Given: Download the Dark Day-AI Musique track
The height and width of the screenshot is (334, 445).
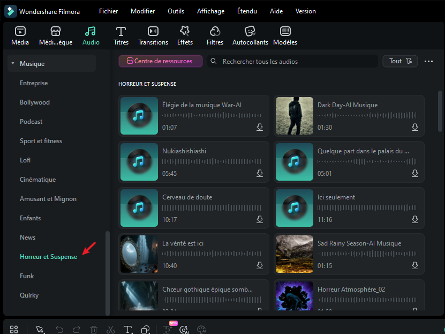Looking at the screenshot, I should tap(414, 128).
